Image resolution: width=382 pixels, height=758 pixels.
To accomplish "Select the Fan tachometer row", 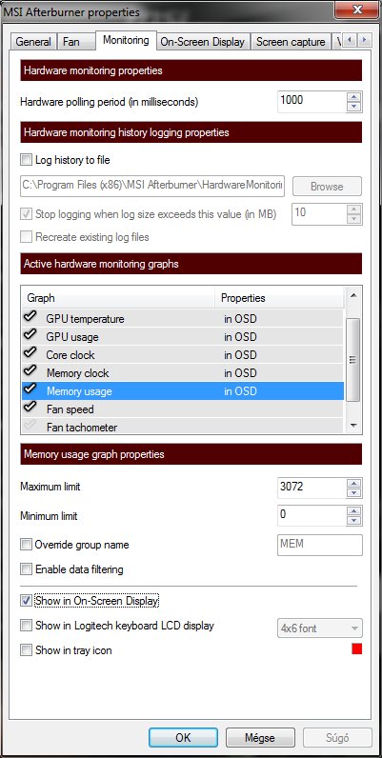I will pos(183,426).
